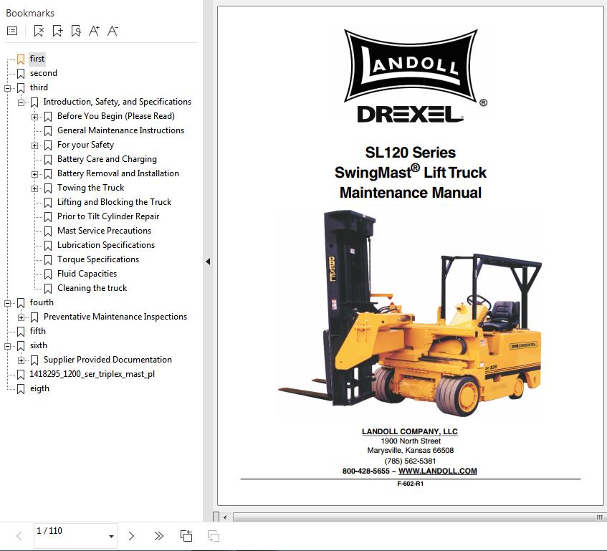This screenshot has height=551, width=607.
Task: Open 'Lifting and Blocking the Truck' bookmark
Action: click(114, 202)
